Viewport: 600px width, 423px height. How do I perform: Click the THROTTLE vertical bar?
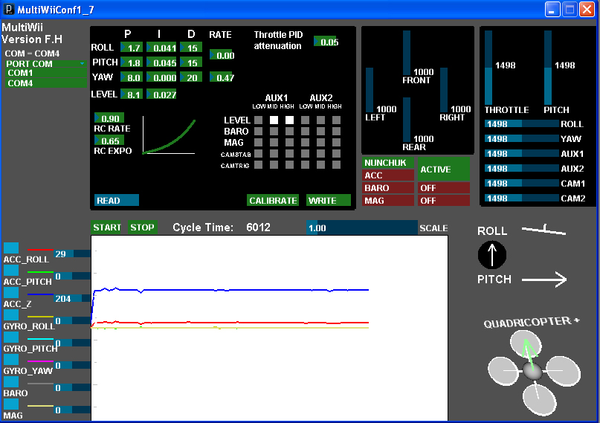(488, 68)
